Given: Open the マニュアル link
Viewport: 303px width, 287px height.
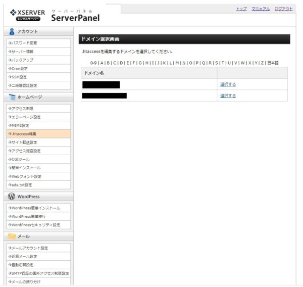Looking at the screenshot, I should (261, 9).
